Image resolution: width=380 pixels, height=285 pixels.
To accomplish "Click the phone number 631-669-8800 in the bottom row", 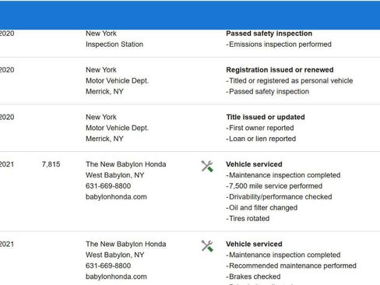I will (108, 266).
